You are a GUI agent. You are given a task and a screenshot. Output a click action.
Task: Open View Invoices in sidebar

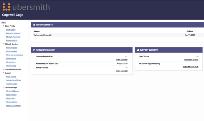(11, 48)
